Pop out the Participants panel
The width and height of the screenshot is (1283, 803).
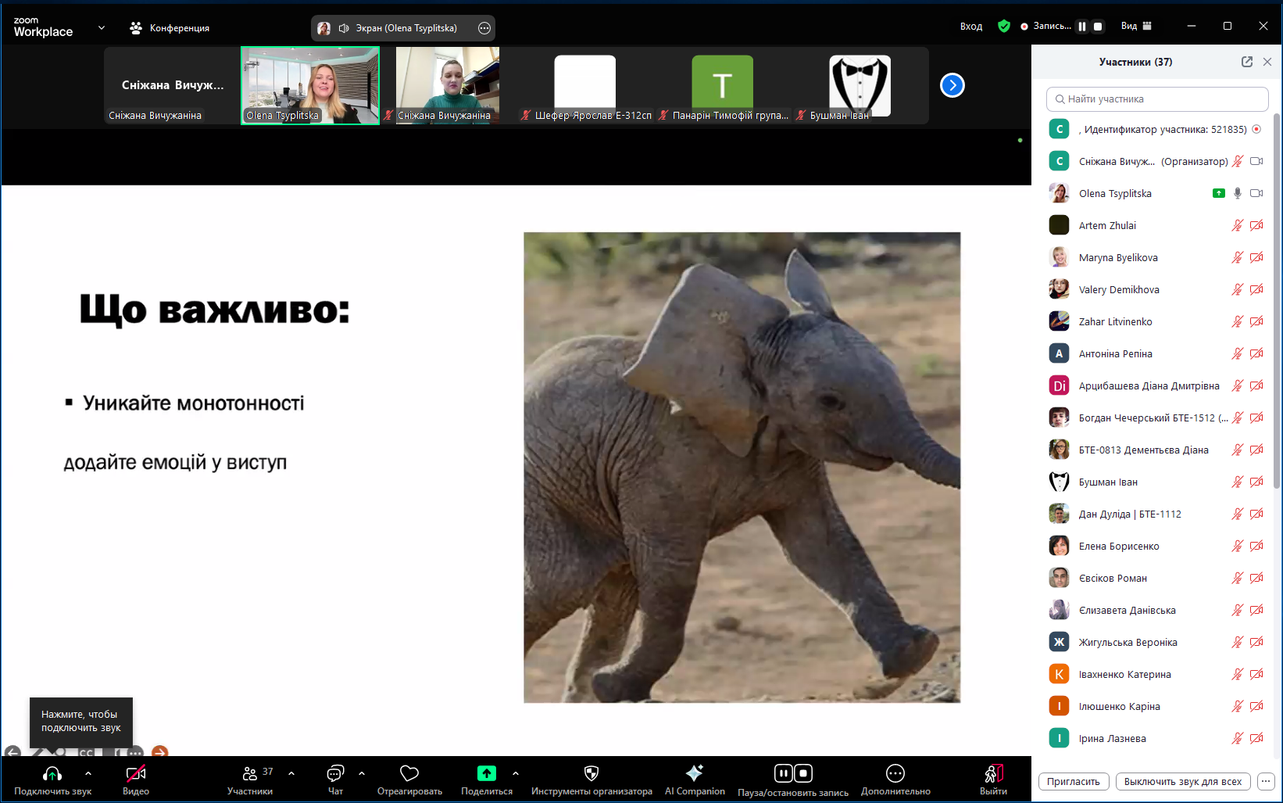pos(1246,62)
